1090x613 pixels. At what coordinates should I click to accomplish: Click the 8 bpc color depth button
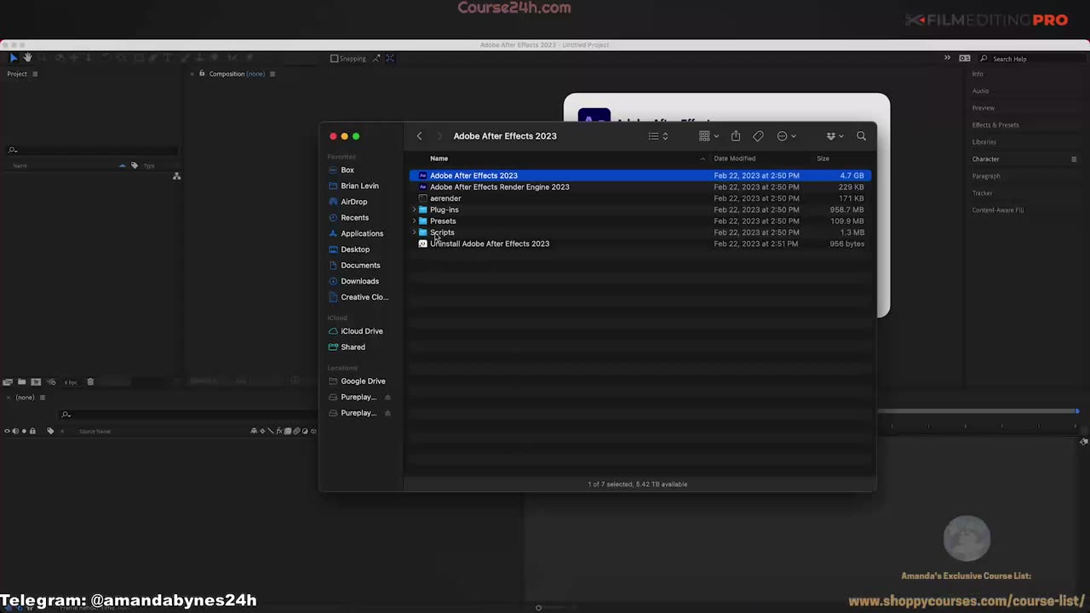[71, 382]
